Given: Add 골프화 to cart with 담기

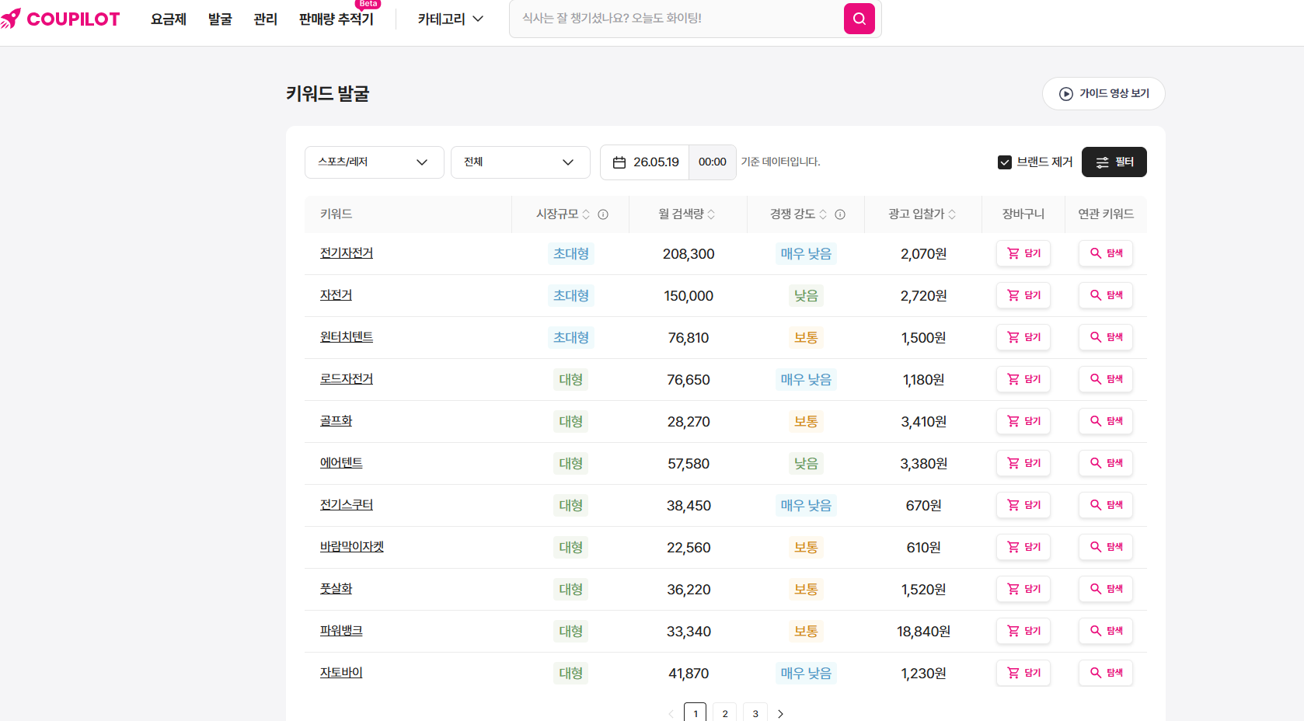Looking at the screenshot, I should pyautogui.click(x=1023, y=421).
